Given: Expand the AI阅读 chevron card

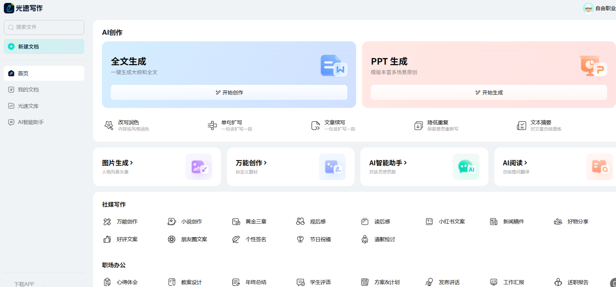Looking at the screenshot, I should [525, 163].
